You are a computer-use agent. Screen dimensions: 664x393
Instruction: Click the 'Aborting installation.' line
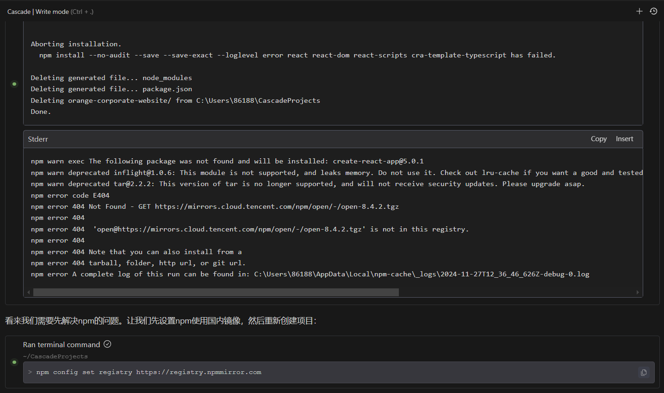[76, 44]
